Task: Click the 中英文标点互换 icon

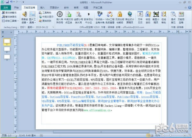Action: pos(68,14)
